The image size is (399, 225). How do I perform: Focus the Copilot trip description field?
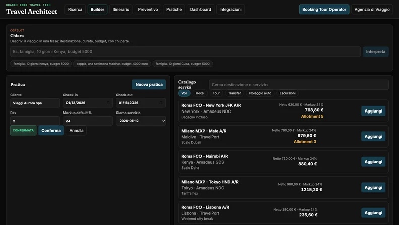click(x=185, y=52)
